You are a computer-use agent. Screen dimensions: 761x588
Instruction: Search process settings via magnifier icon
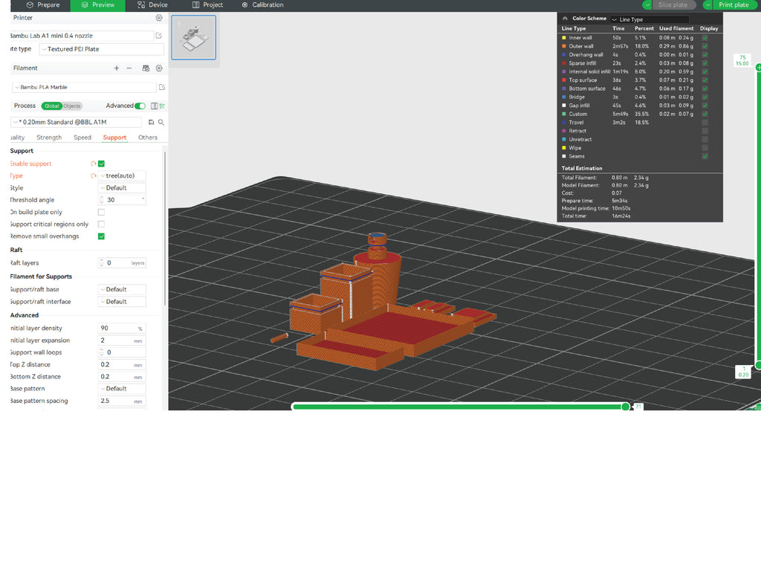[161, 122]
